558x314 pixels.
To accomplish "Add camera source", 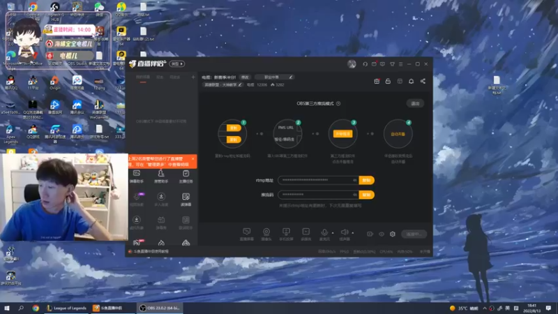I will pos(266,234).
